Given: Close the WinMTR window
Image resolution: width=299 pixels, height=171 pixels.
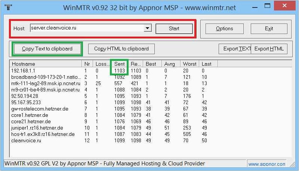Looking at the screenshot, I should tap(284, 6).
